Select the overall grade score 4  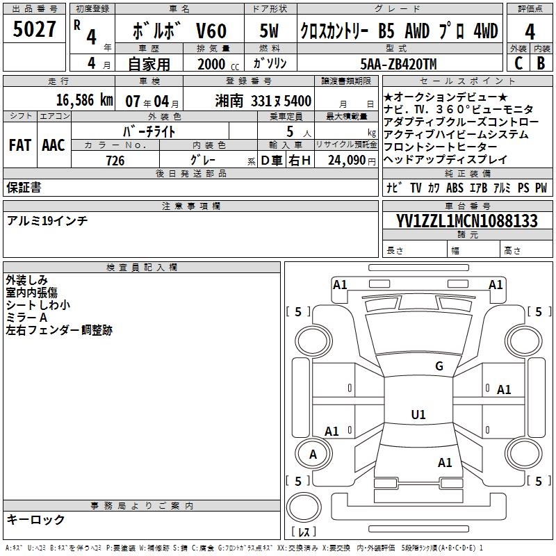pos(530,31)
